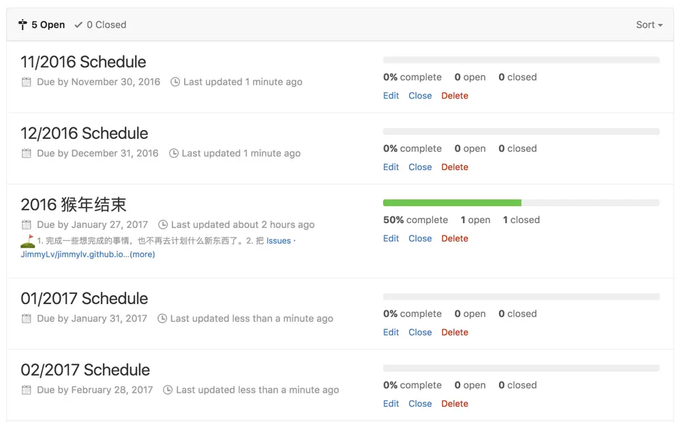Open the 02/2017 Schedule milestone title
This screenshot has width=681, height=428.
pos(85,370)
